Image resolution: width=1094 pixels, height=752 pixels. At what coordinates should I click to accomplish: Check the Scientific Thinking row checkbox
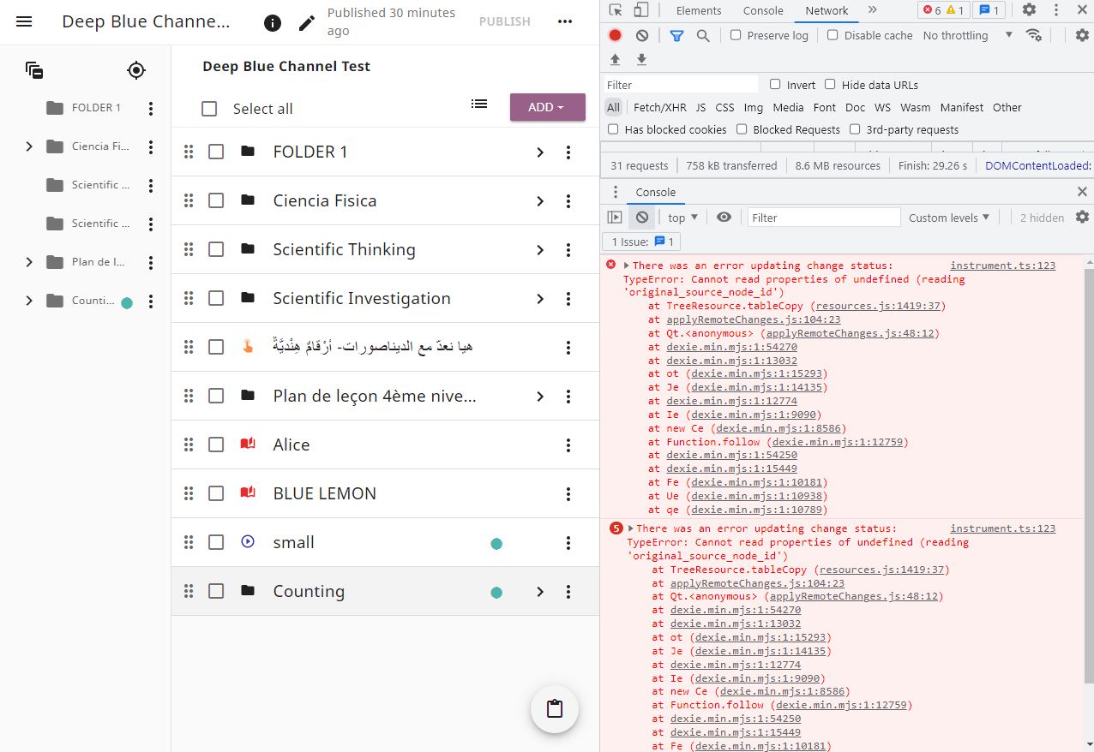(x=216, y=249)
